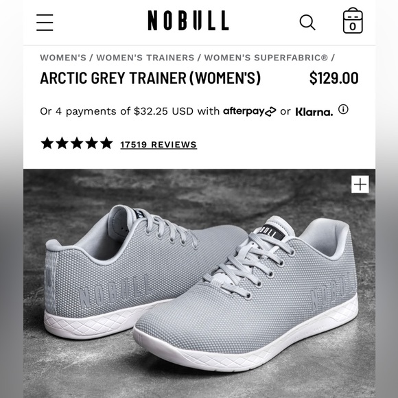The image size is (398, 398).
Task: Click the afterpay logo
Action: pos(250,111)
